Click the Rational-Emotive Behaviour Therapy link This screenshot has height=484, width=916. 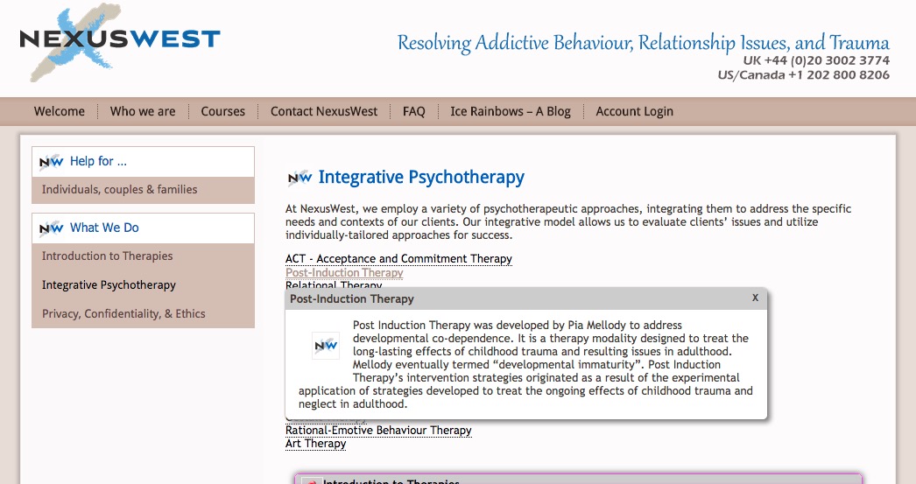point(378,431)
